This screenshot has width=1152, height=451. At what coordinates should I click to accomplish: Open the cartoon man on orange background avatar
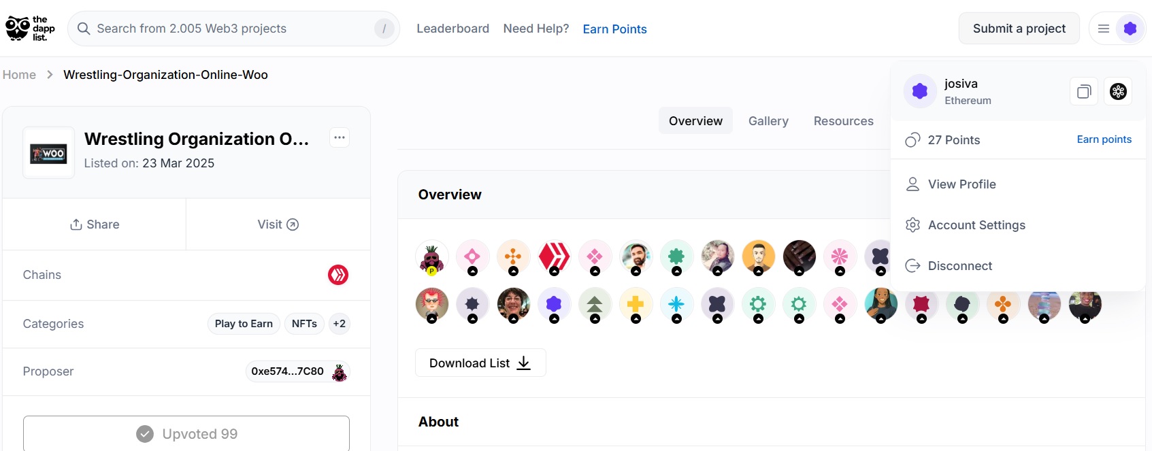758,258
